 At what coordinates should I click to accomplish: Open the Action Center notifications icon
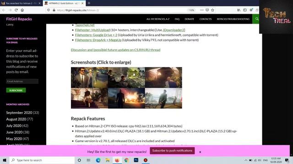pos(287,160)
